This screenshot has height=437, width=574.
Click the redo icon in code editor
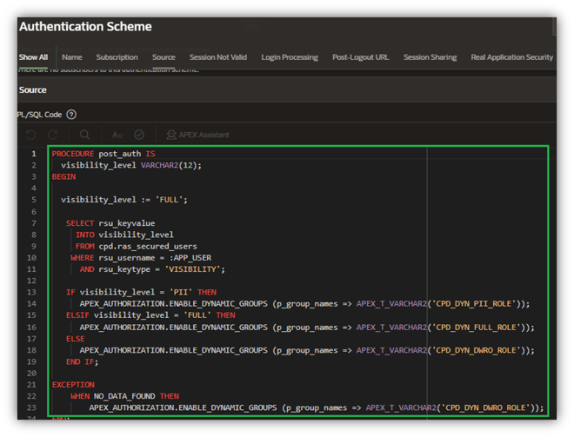(x=53, y=135)
